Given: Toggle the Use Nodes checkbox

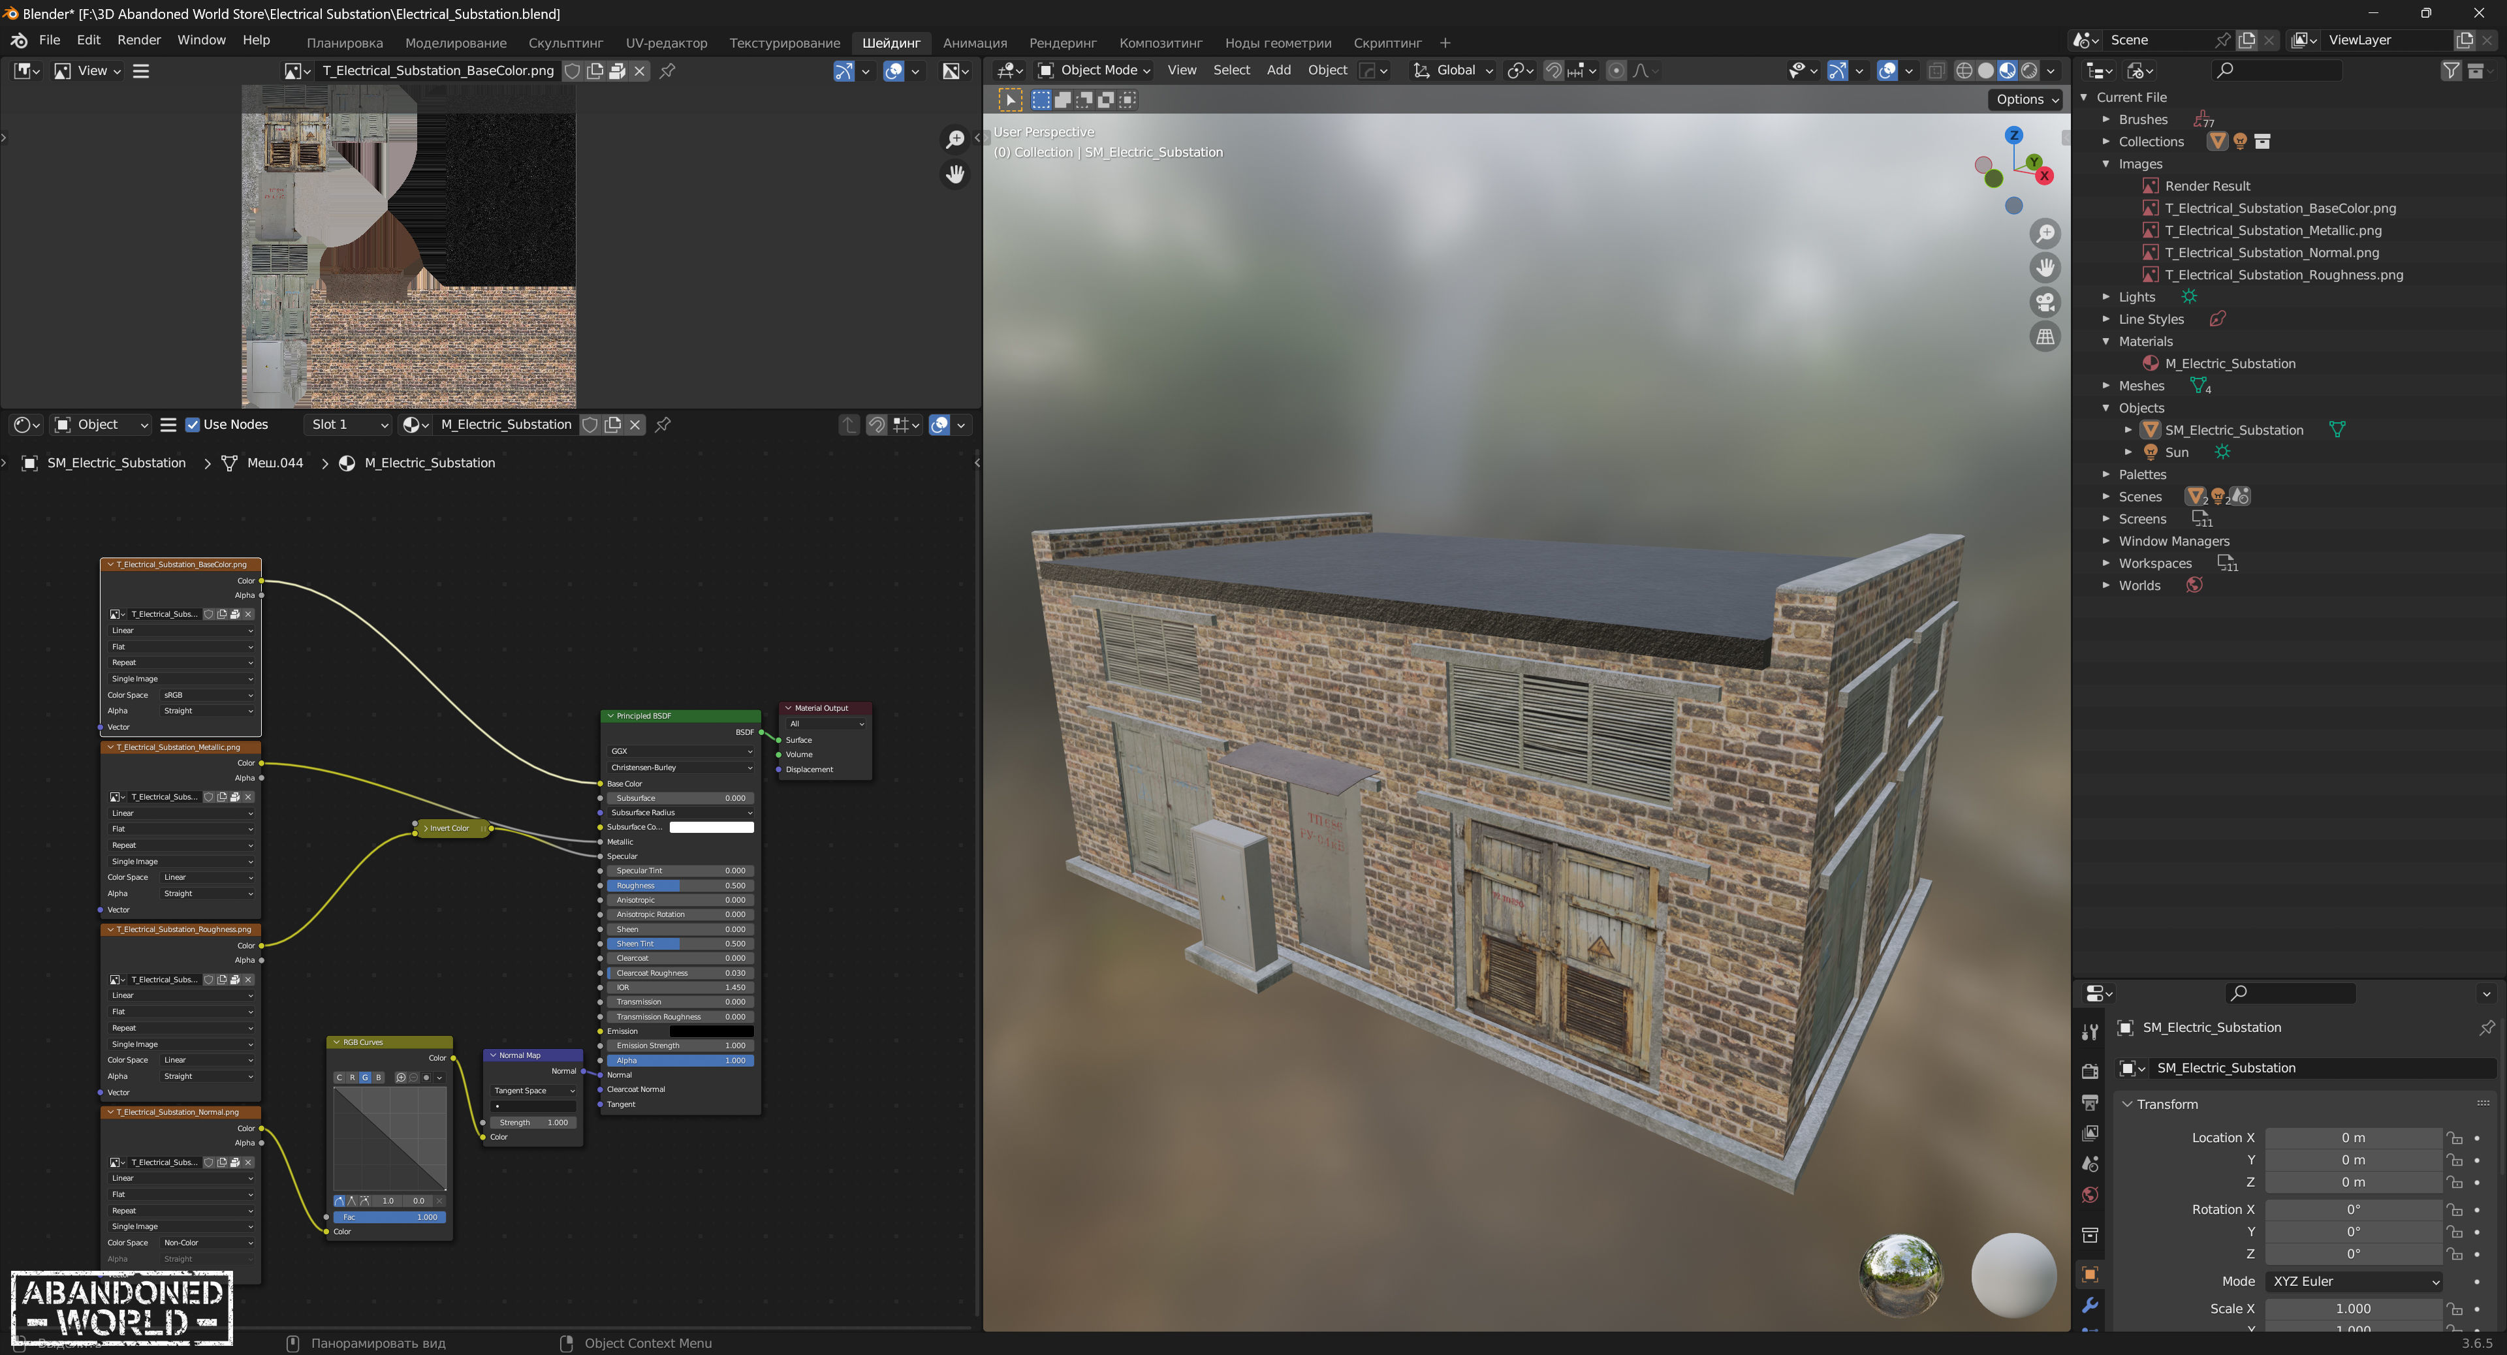Looking at the screenshot, I should (x=193, y=424).
